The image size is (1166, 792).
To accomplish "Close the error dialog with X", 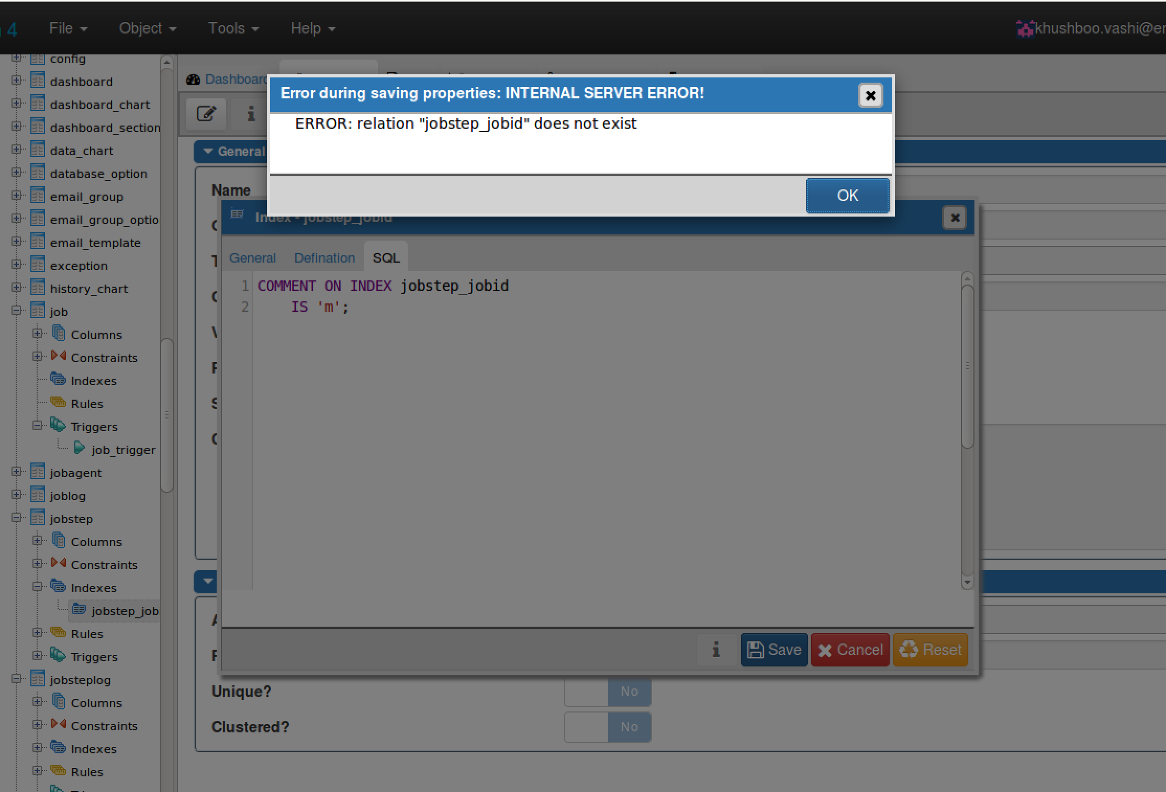I will pos(870,96).
